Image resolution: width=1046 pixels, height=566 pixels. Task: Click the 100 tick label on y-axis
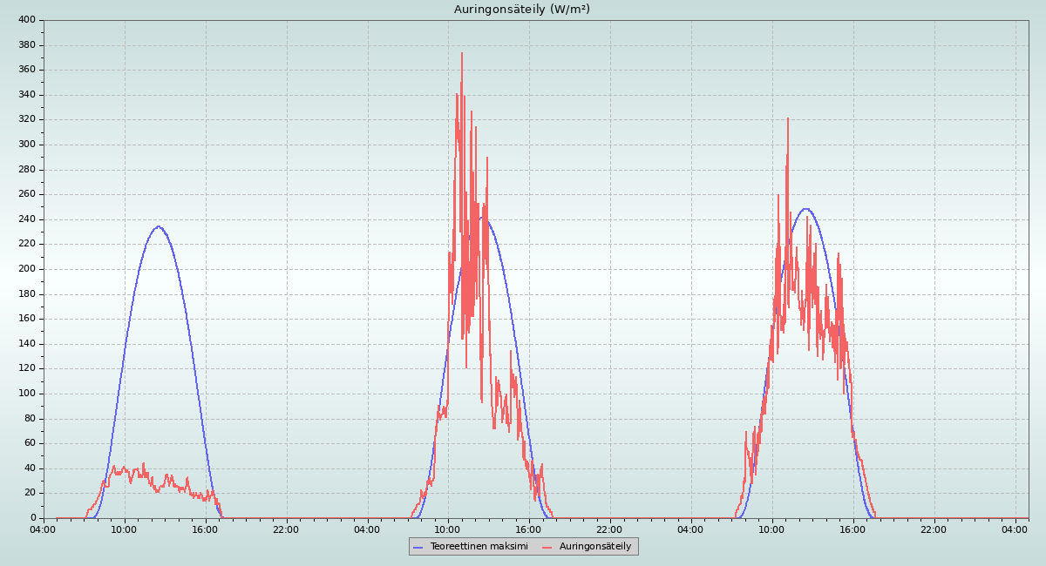(26, 394)
